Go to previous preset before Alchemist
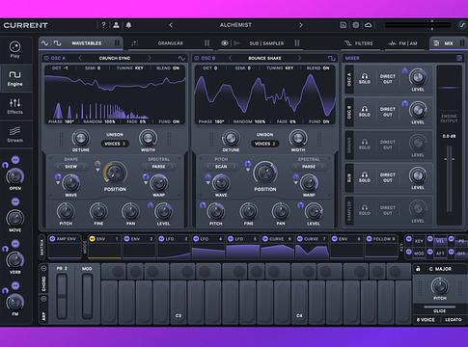 click(x=171, y=25)
